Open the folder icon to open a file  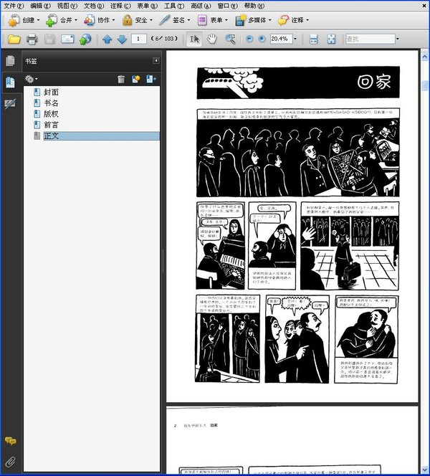coord(14,39)
